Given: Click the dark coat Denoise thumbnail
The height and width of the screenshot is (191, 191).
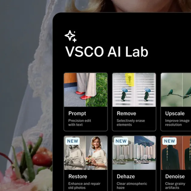Looking at the screenshot, I should coord(176,153).
